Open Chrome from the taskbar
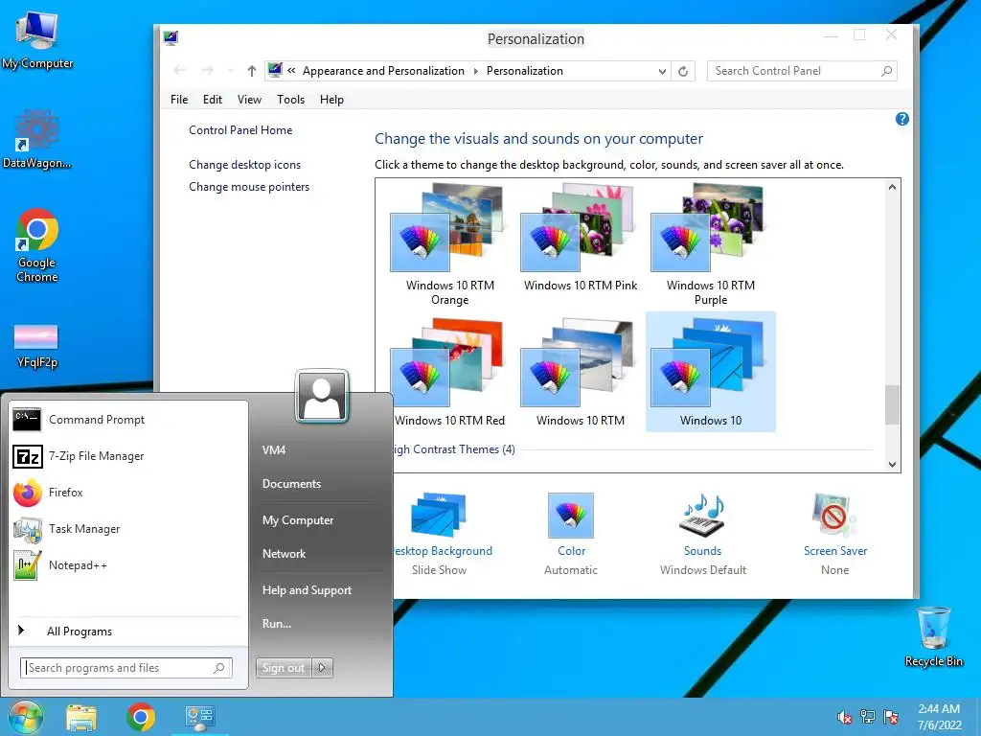Image resolution: width=981 pixels, height=736 pixels. 141,717
